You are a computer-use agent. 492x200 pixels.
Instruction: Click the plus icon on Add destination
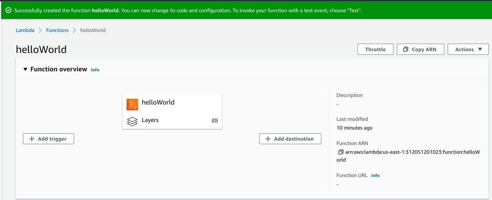coord(268,139)
